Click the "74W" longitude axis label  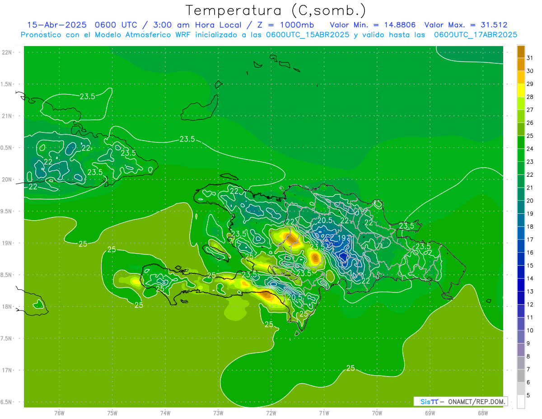point(165,413)
